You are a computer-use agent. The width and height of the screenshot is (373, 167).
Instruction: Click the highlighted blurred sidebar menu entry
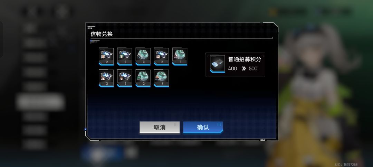40,102
